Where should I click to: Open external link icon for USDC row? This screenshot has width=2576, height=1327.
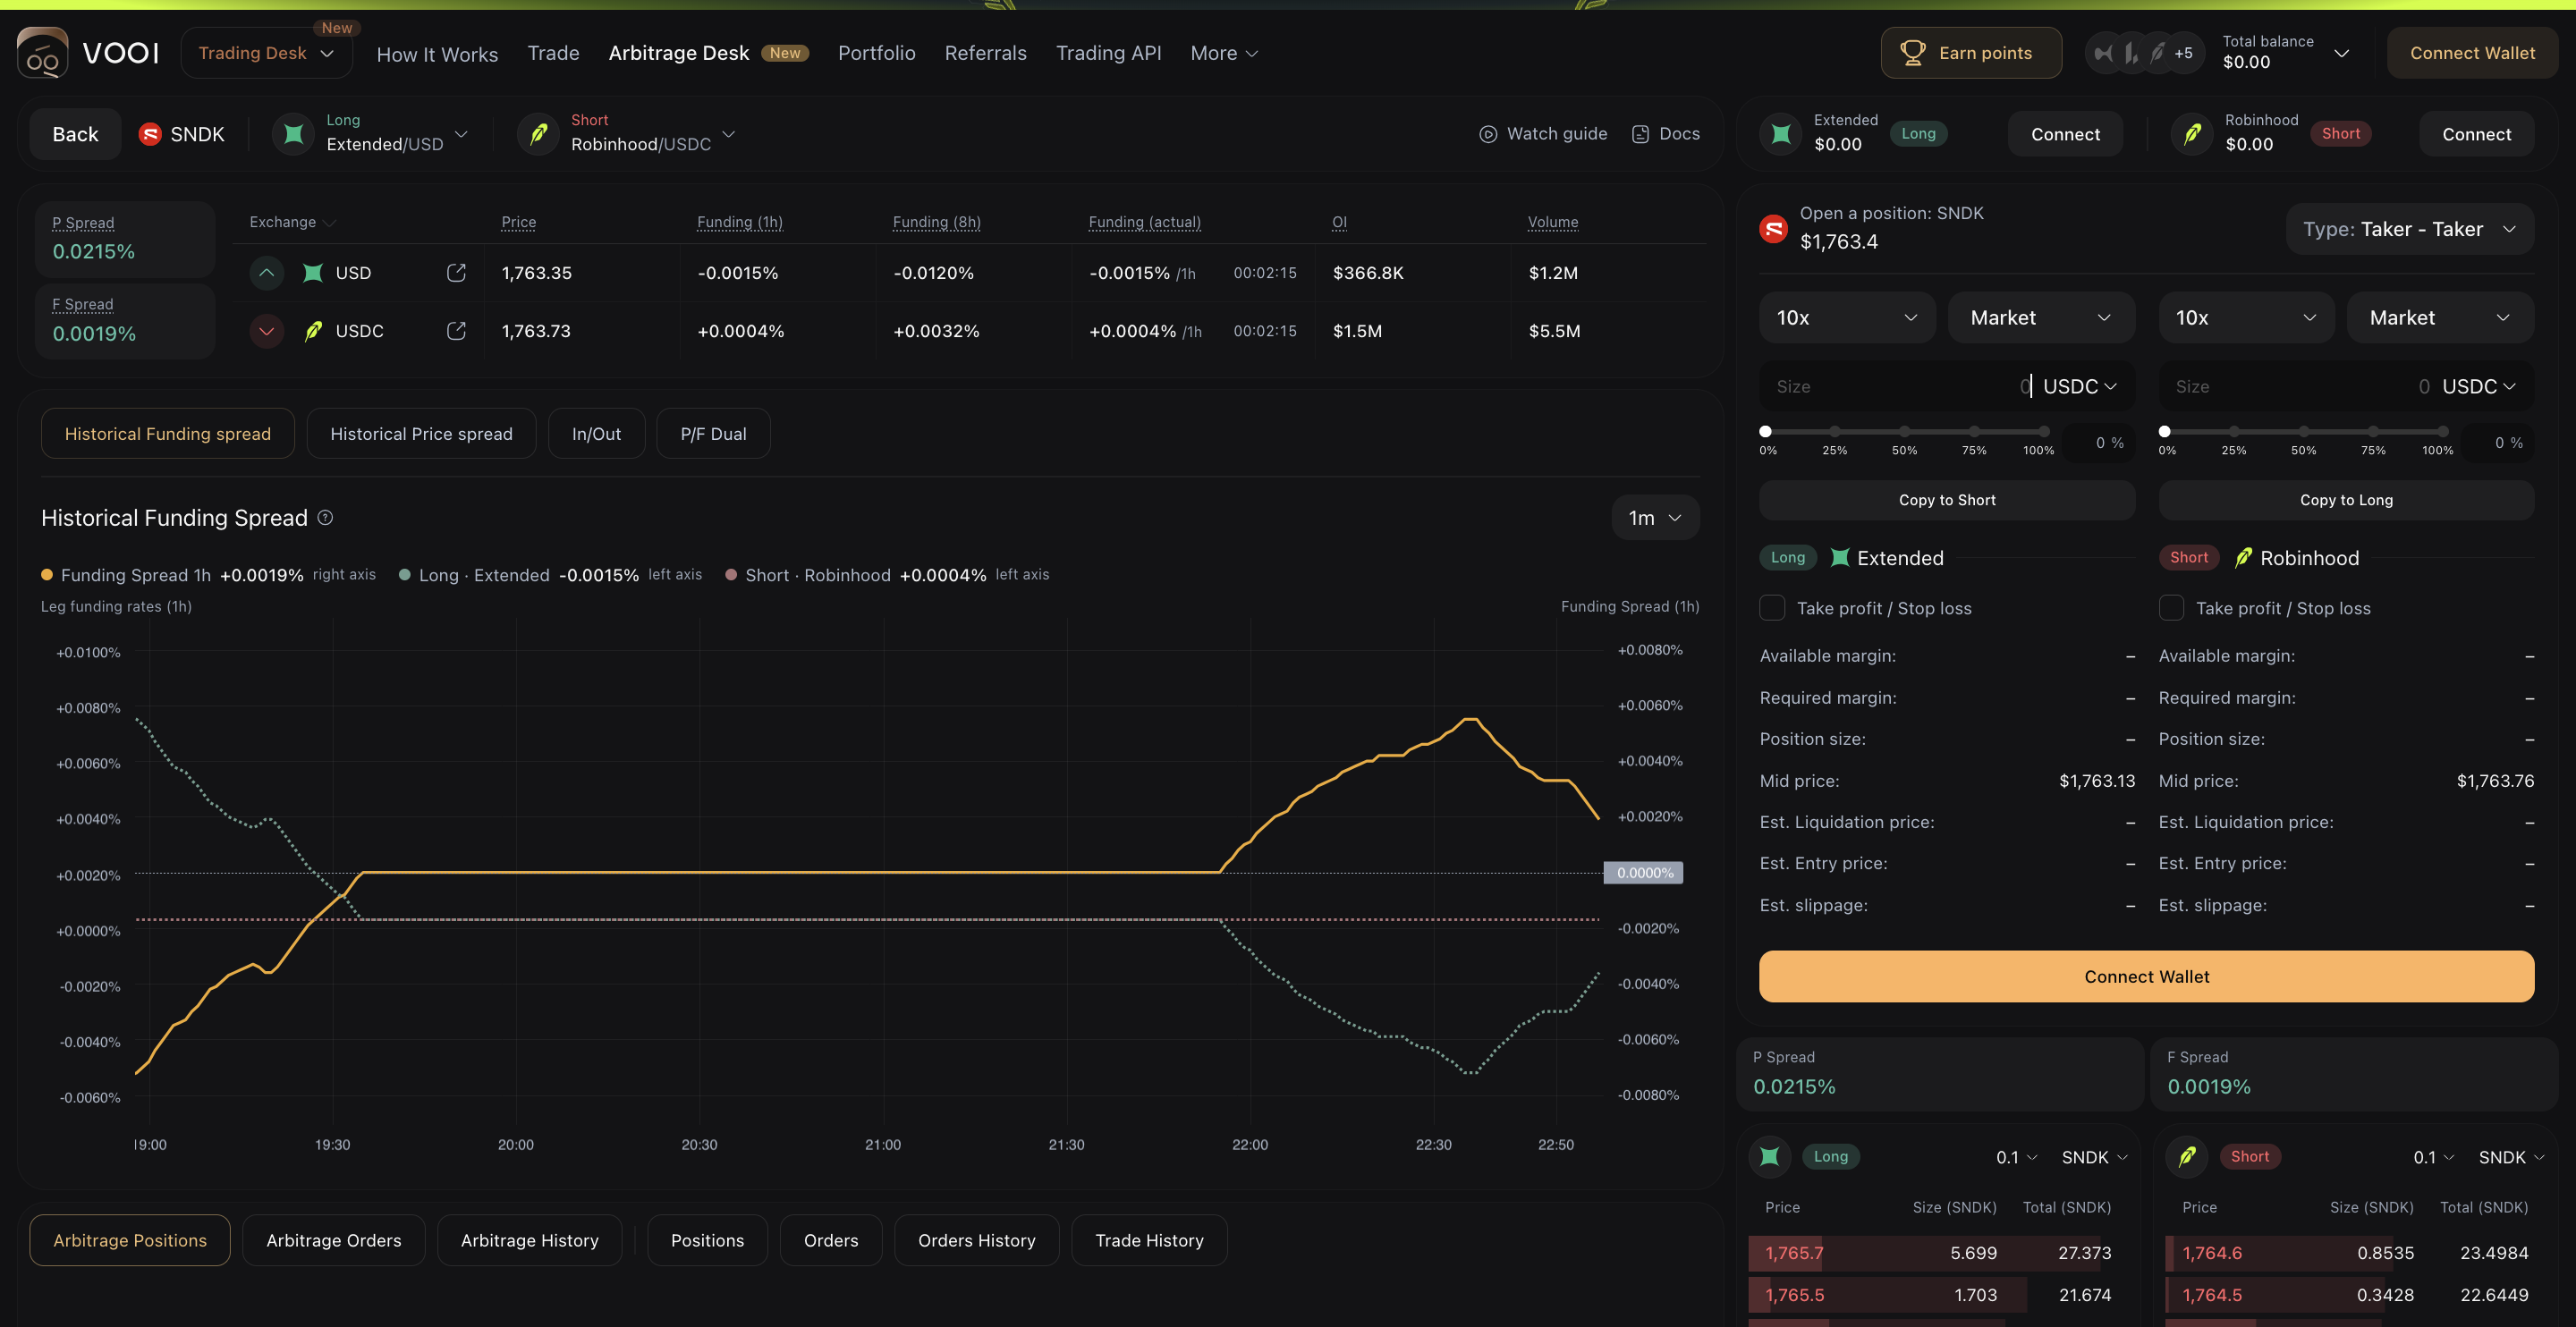456,331
